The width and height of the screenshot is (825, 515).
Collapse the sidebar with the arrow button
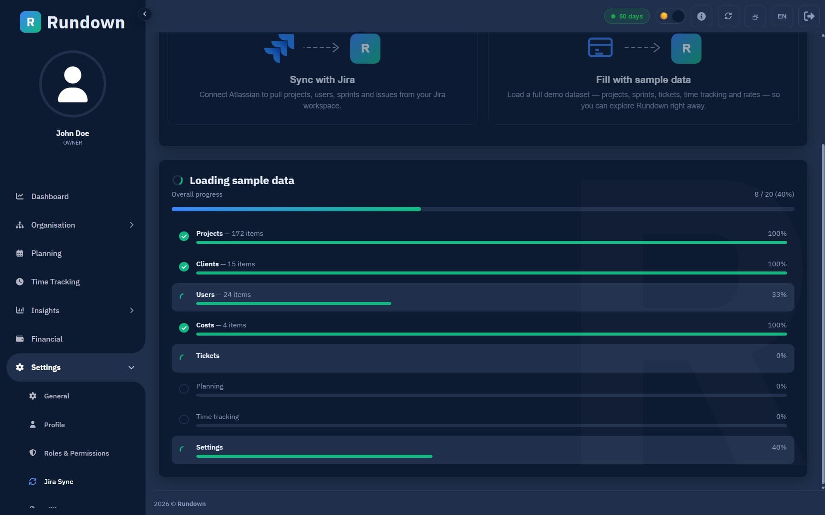[x=145, y=14]
